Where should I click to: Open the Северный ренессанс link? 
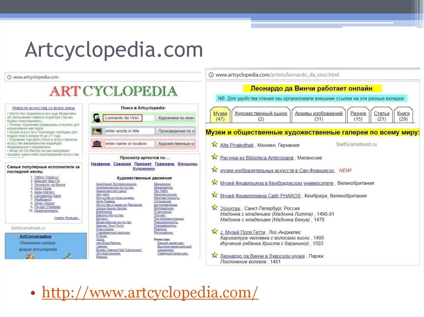tap(173, 253)
